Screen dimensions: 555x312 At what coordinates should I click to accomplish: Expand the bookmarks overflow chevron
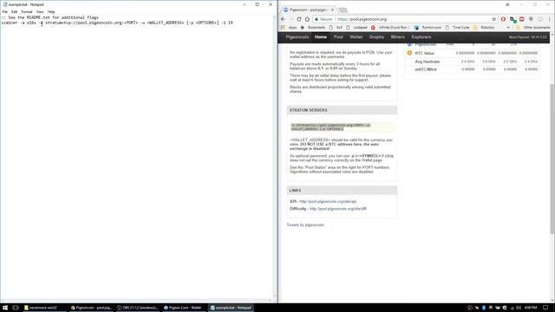[508, 27]
